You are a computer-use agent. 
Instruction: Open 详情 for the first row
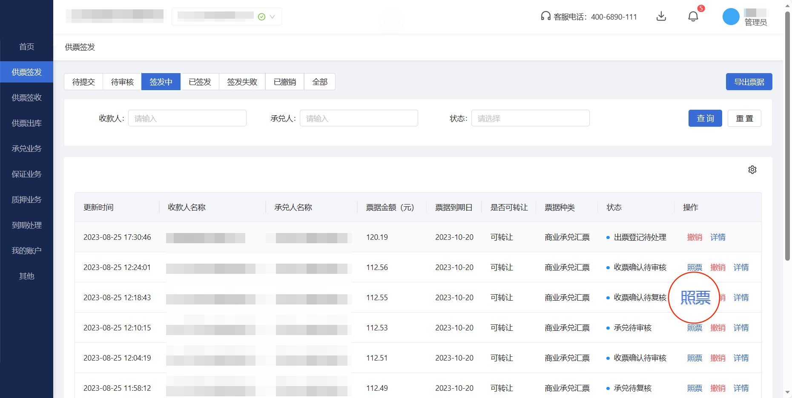point(717,237)
